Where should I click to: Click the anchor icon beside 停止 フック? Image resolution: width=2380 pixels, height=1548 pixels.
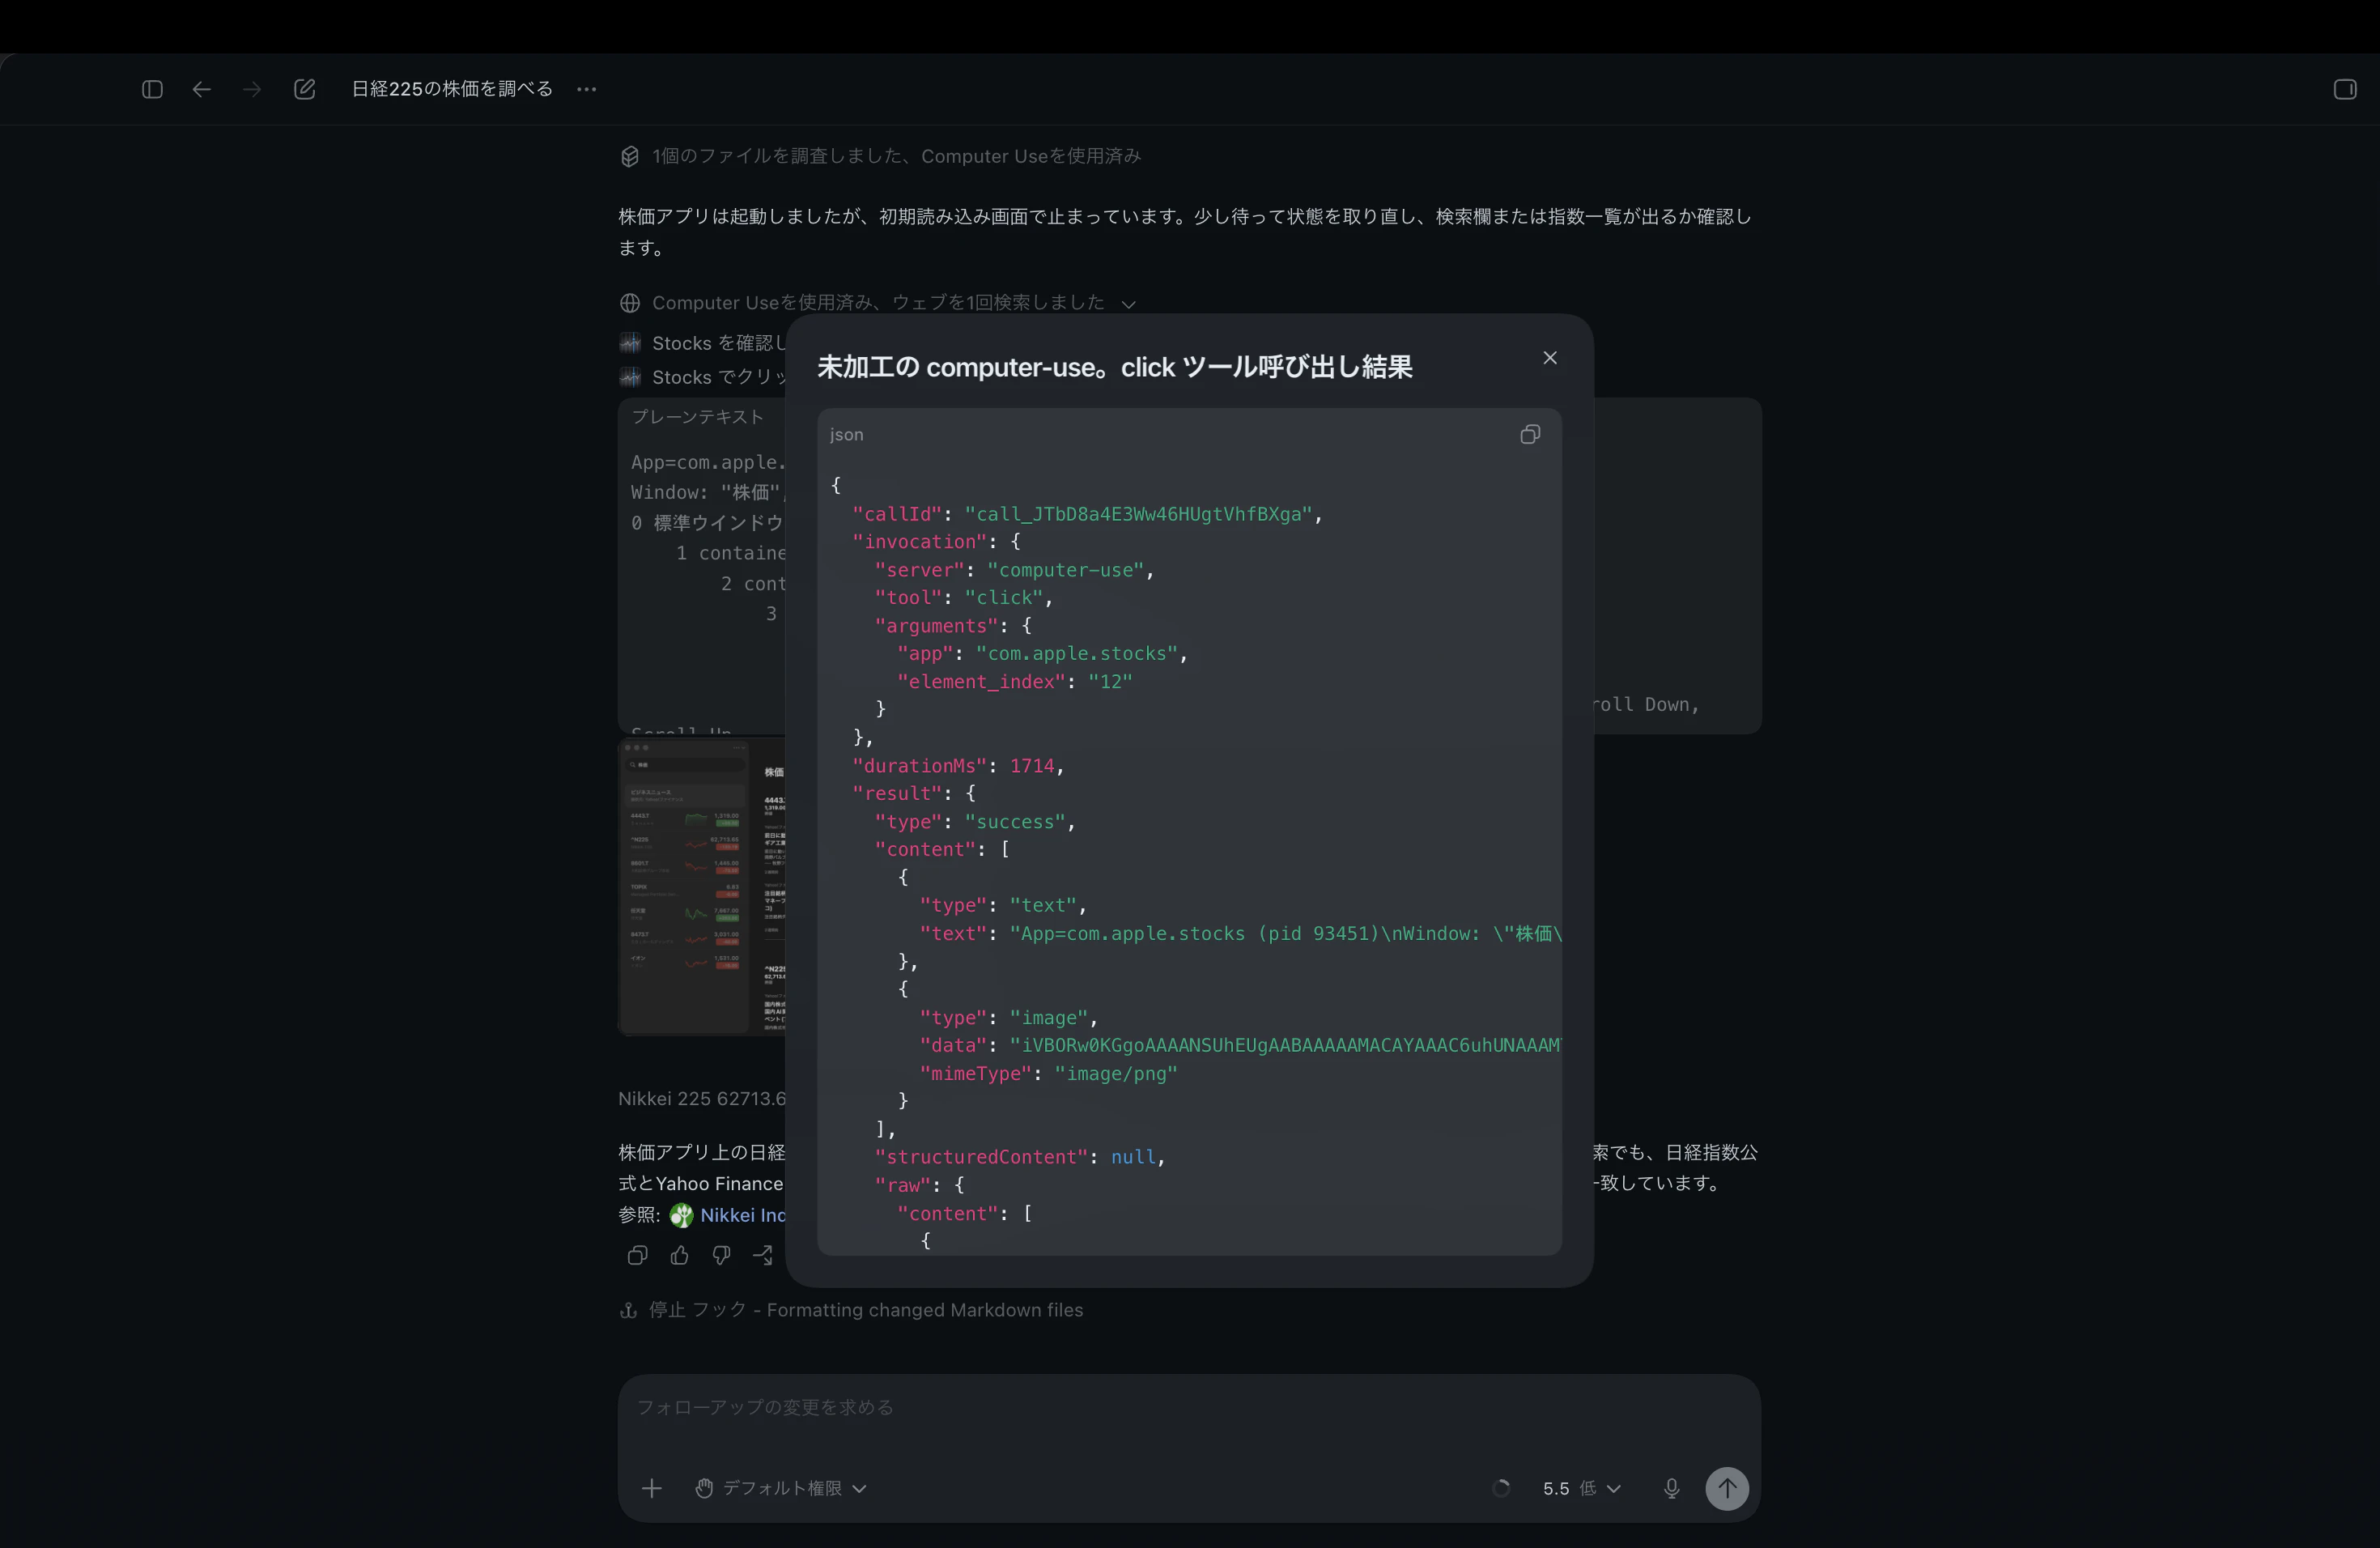coord(628,1310)
